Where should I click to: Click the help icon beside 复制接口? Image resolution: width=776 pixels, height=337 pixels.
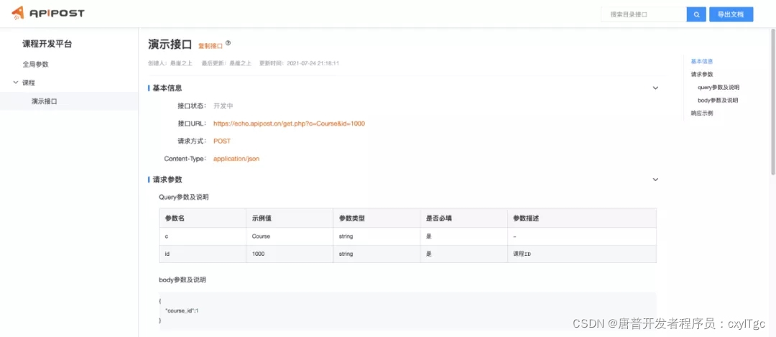tap(228, 43)
